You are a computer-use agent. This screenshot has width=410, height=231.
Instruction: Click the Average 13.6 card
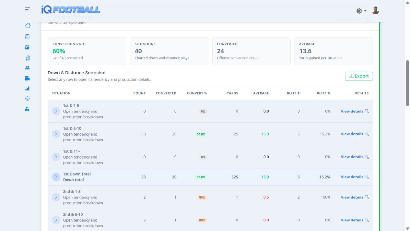tap(334, 51)
